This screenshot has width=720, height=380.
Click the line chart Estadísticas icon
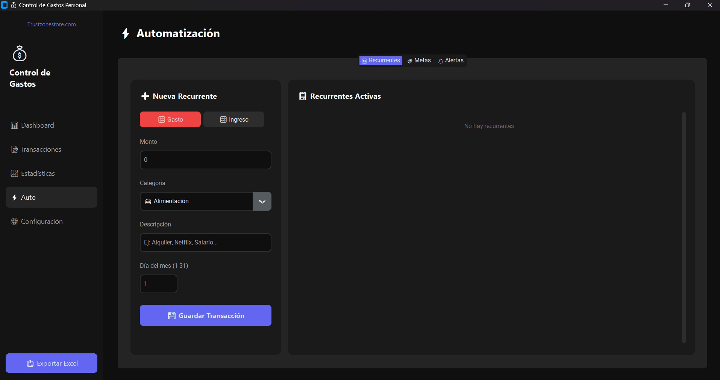point(14,173)
